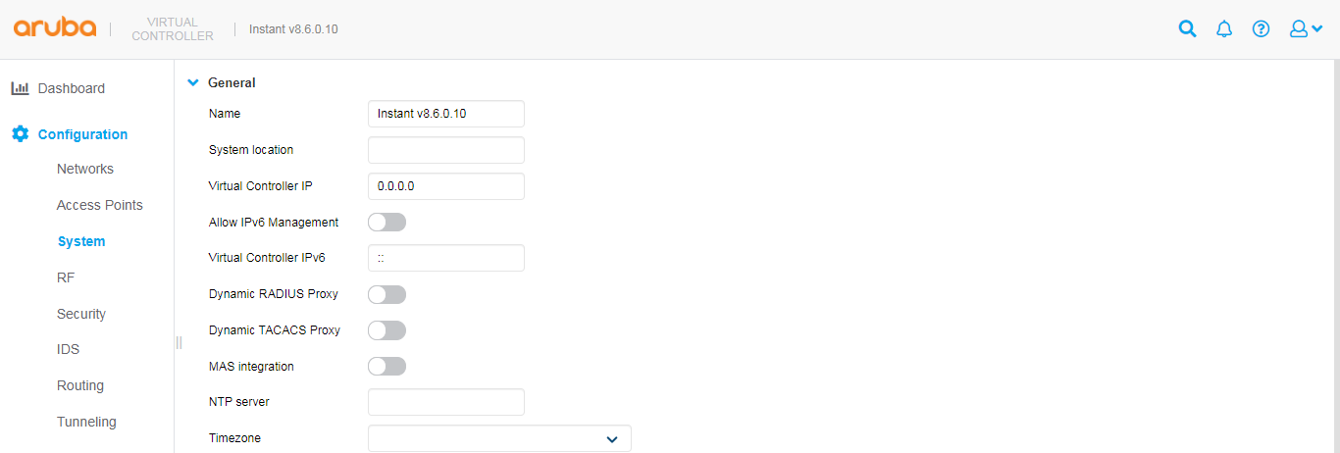Go to the Access Points page
The width and height of the screenshot is (1340, 453).
click(x=100, y=205)
